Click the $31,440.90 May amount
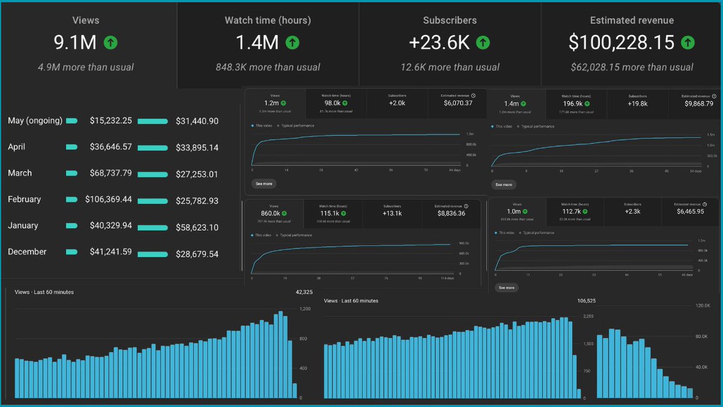723x407 pixels. tap(197, 121)
